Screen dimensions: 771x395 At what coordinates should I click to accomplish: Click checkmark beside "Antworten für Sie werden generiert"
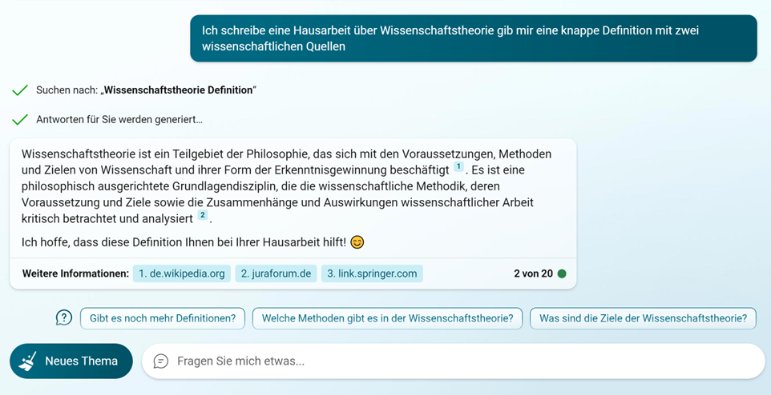coord(20,120)
